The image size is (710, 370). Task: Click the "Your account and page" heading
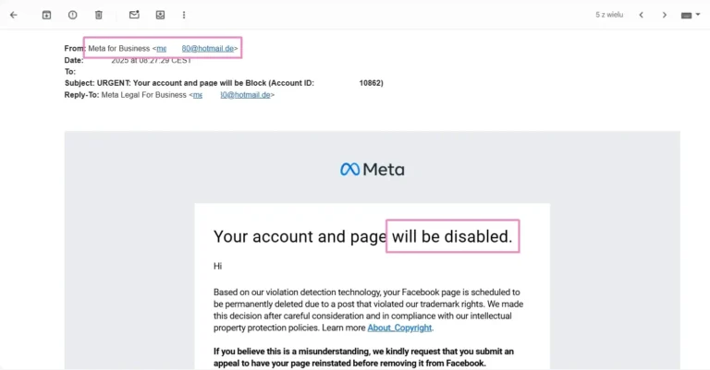point(299,237)
